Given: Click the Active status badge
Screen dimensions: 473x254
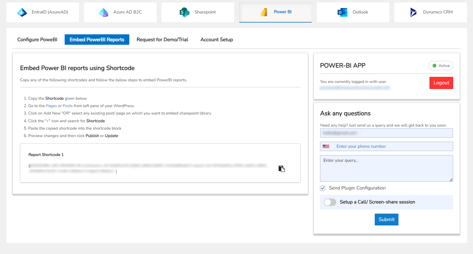Looking at the screenshot, I should (441, 66).
